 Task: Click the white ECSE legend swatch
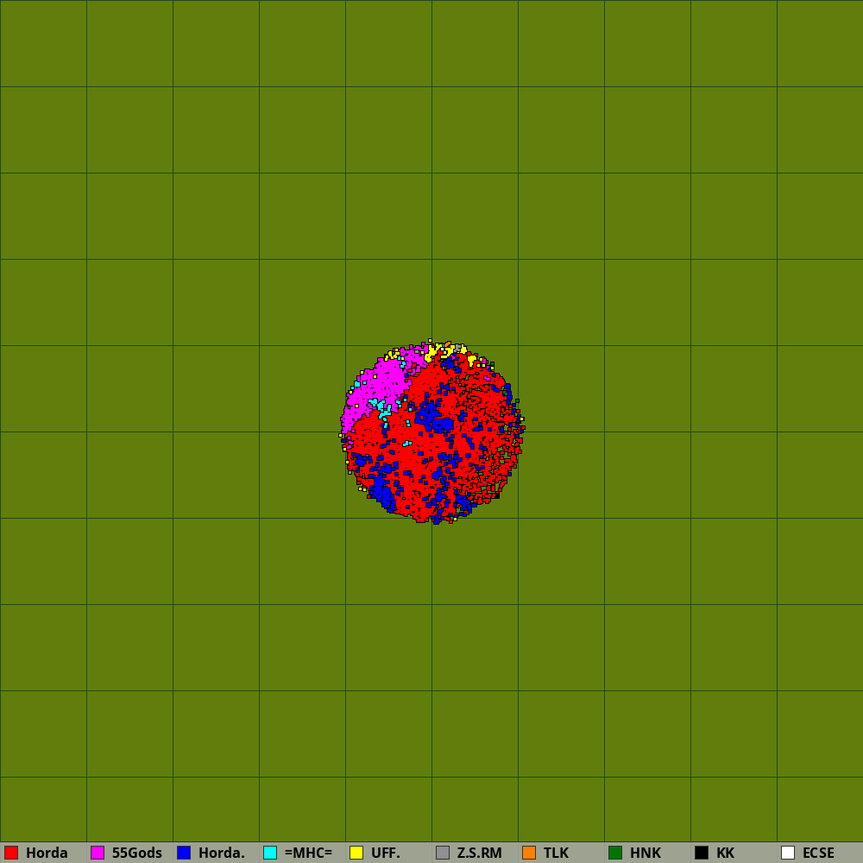(788, 853)
